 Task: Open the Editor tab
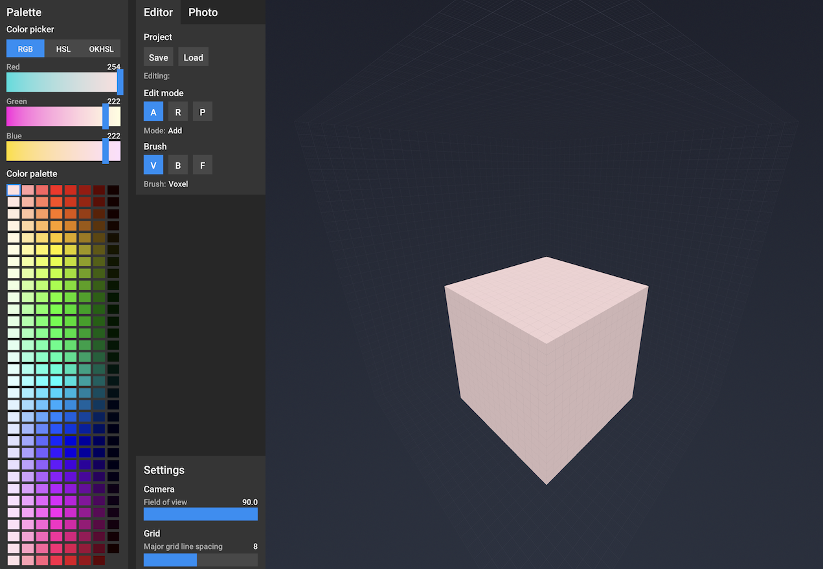tap(158, 12)
